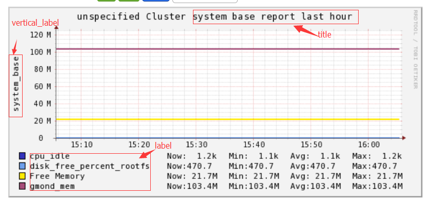Click the graph title 'system base report last hour'

(x=273, y=17)
